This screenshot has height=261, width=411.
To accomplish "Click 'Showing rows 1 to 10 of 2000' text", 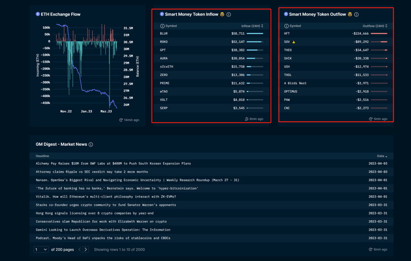I will pos(119,250).
